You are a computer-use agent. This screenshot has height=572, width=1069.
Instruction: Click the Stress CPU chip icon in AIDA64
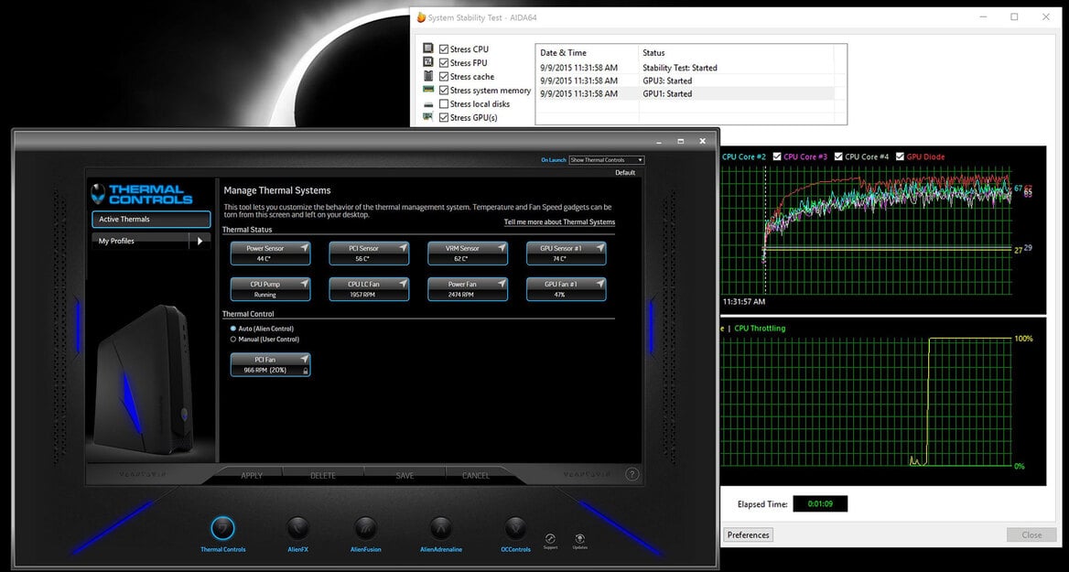coord(428,49)
